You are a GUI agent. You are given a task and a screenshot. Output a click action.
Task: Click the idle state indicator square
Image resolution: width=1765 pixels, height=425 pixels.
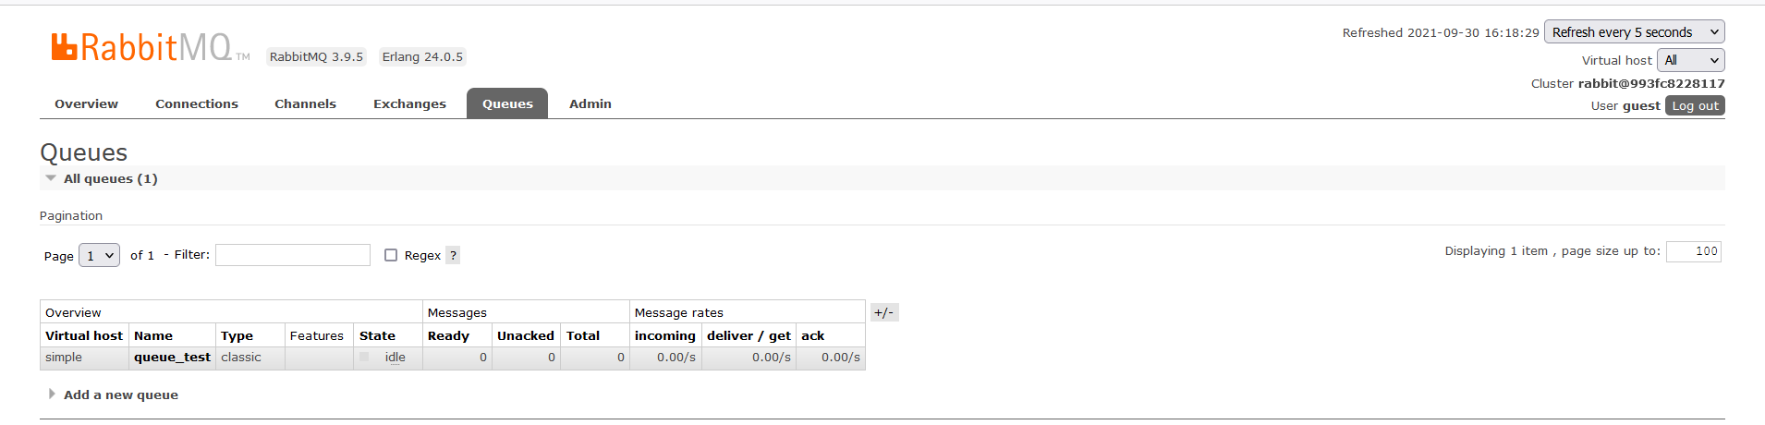point(364,358)
